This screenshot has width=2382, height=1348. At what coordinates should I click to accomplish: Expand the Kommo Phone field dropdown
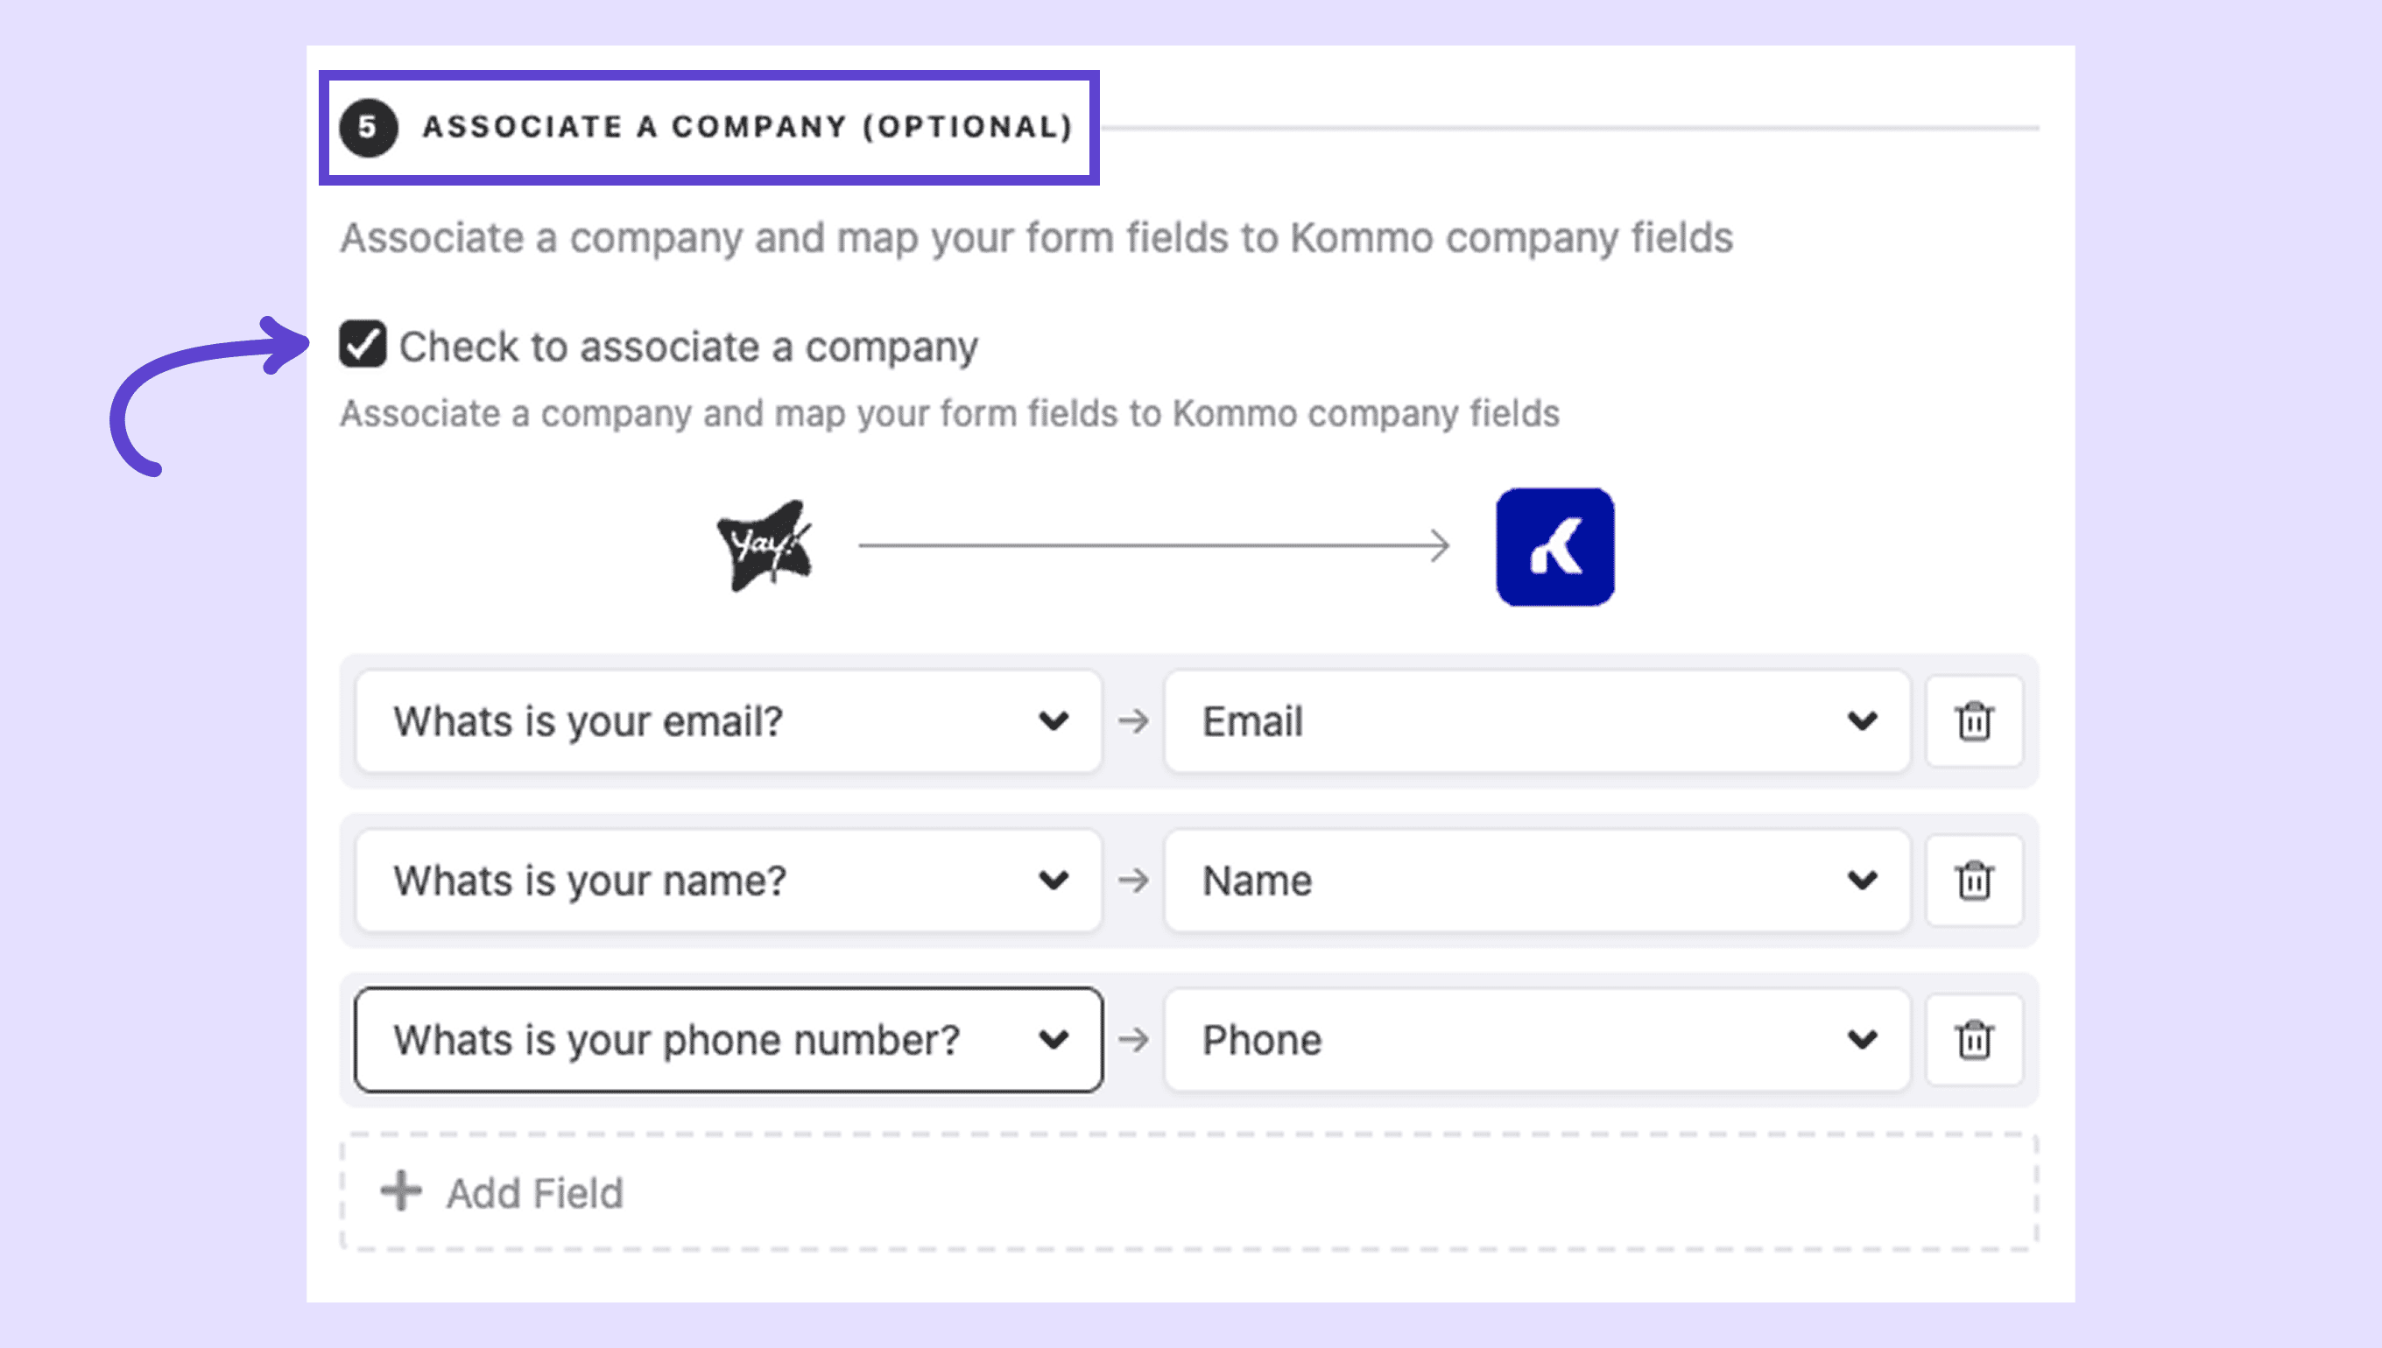1536,1040
